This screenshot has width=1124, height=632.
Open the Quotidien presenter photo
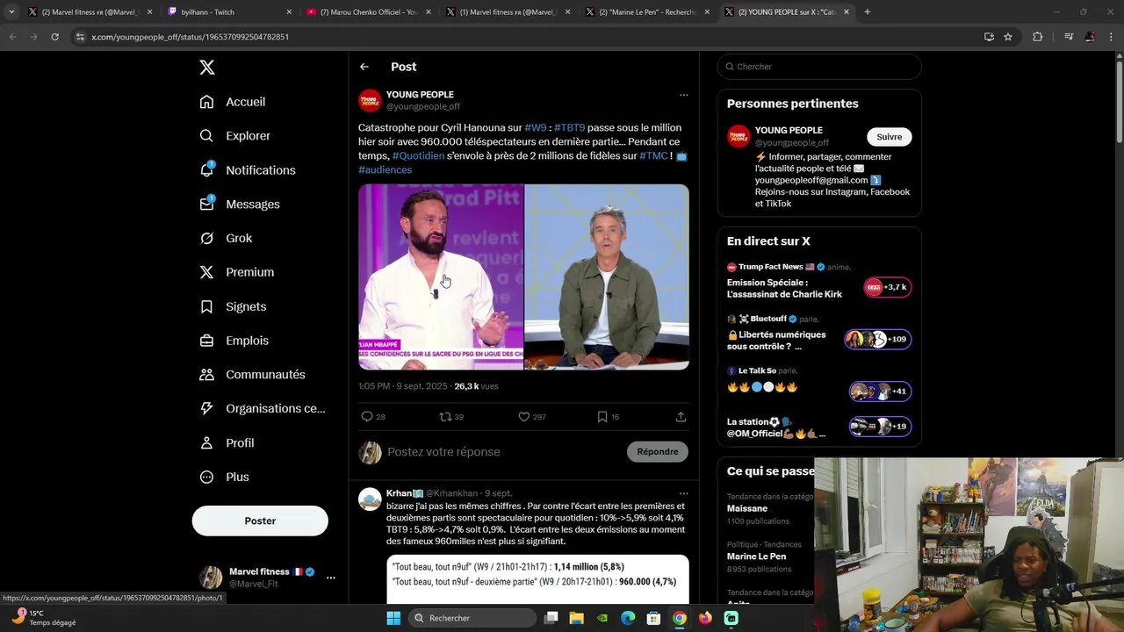pyautogui.click(x=607, y=277)
